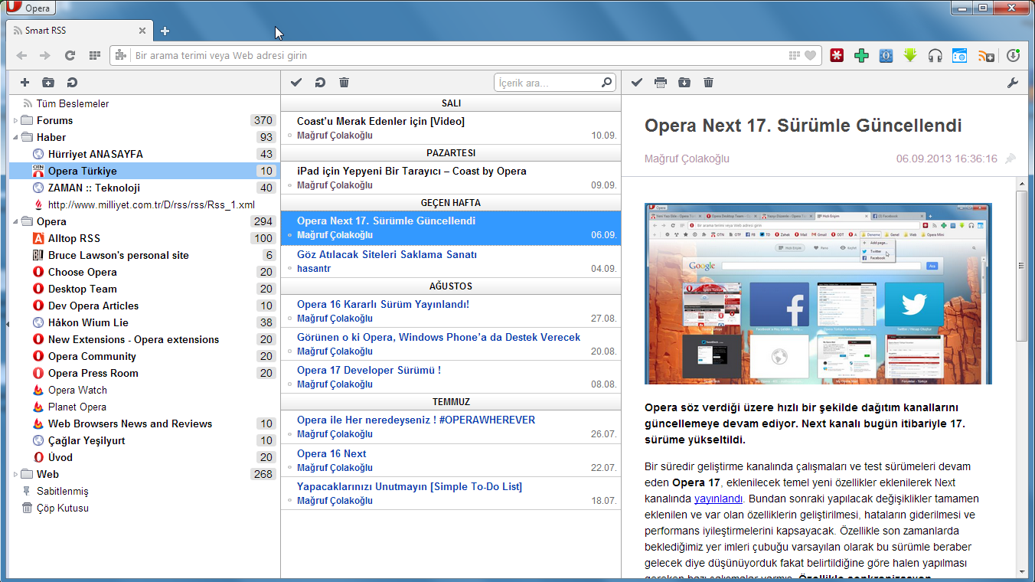Image resolution: width=1035 pixels, height=582 pixels.
Task: Click the search magnifier in content search
Action: 606,82
